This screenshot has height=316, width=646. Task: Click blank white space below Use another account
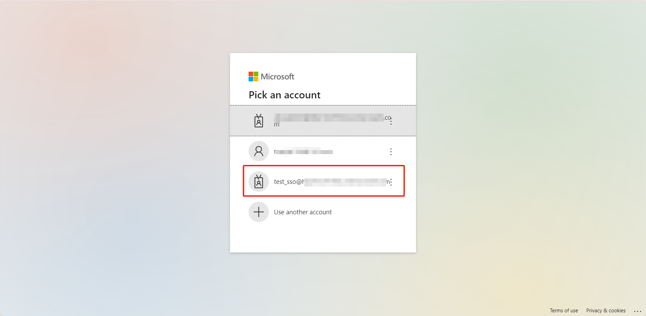click(x=323, y=238)
